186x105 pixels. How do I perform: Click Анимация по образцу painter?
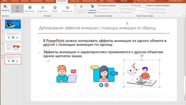click(x=108, y=12)
